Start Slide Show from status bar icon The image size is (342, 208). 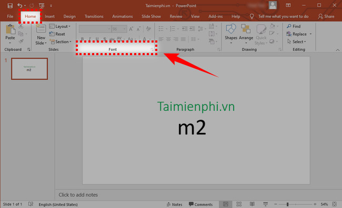(265, 204)
